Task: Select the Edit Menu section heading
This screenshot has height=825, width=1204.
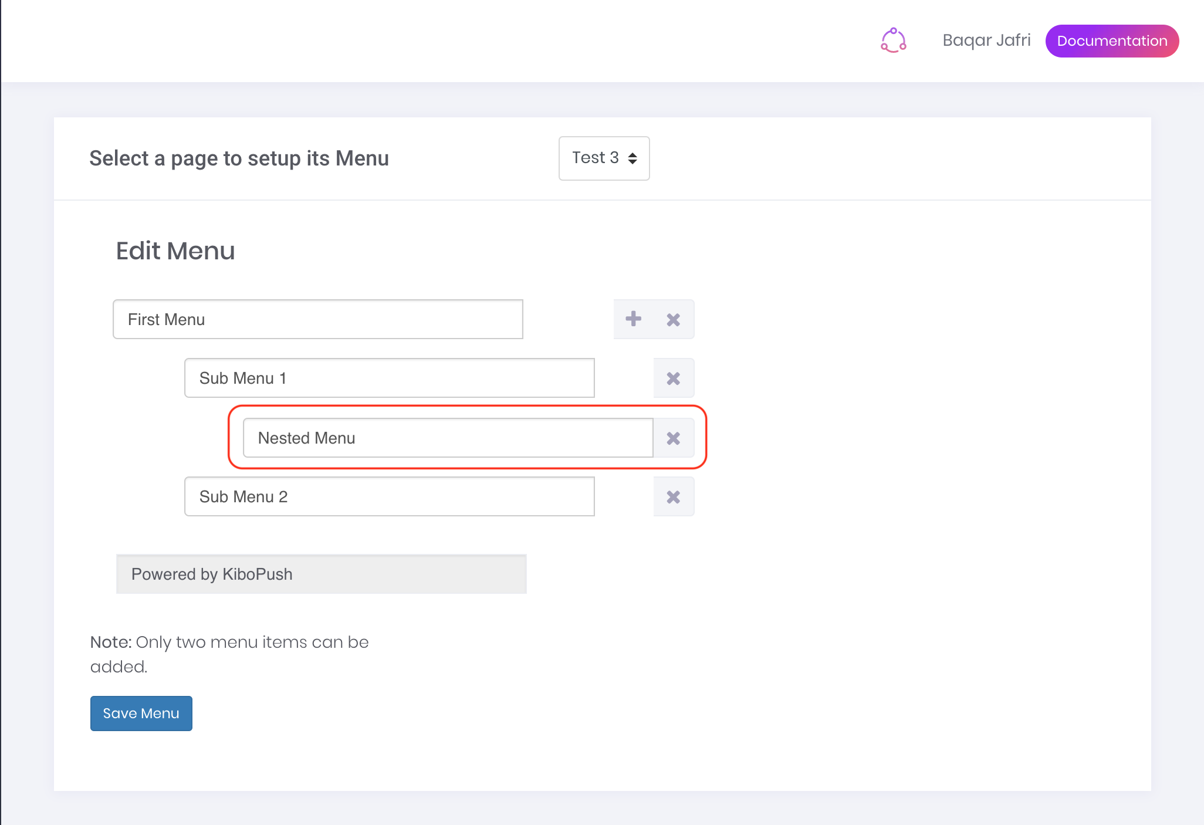Action: tap(175, 251)
